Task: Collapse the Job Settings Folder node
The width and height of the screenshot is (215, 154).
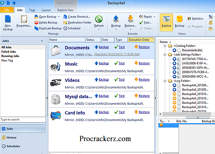Action: pos(165,55)
